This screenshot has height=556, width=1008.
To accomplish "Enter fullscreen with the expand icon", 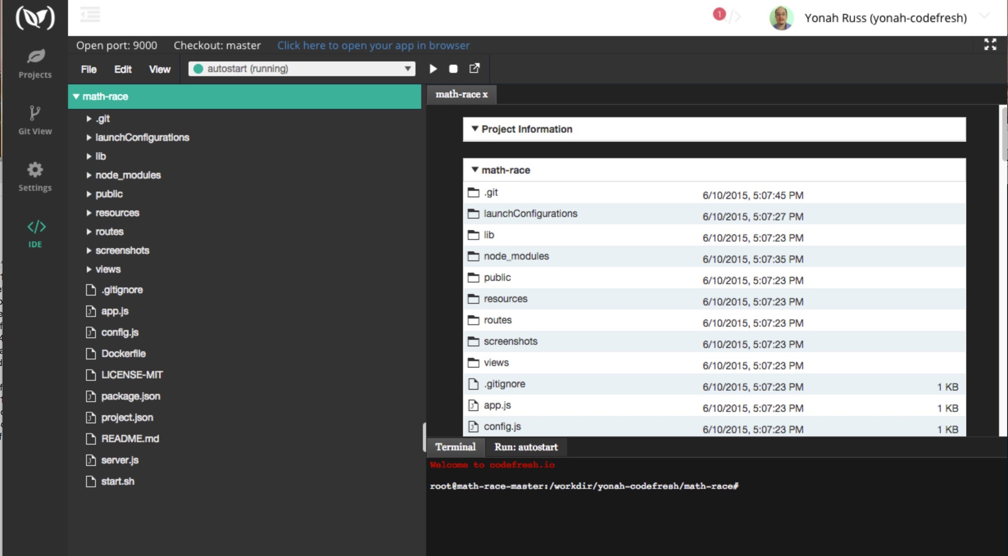I will click(x=991, y=45).
